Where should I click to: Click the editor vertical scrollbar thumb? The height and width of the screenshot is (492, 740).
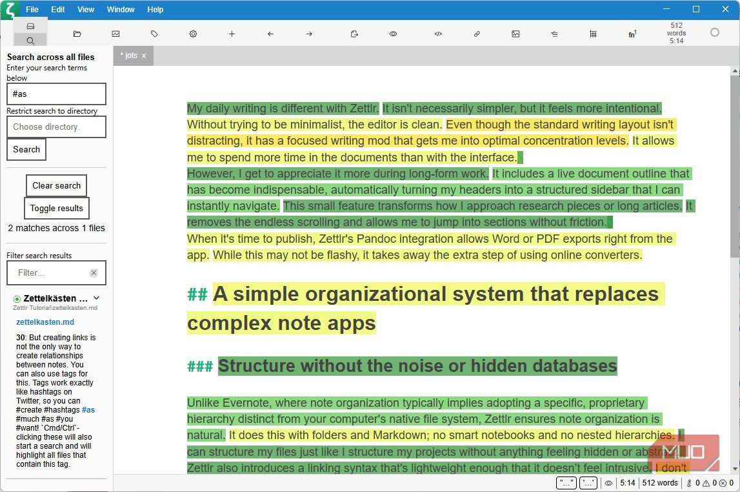tap(735, 166)
